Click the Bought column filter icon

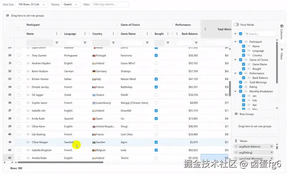pyautogui.click(x=168, y=43)
